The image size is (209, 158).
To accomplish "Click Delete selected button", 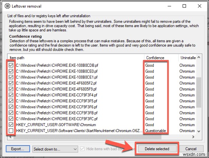I will click(157, 149).
